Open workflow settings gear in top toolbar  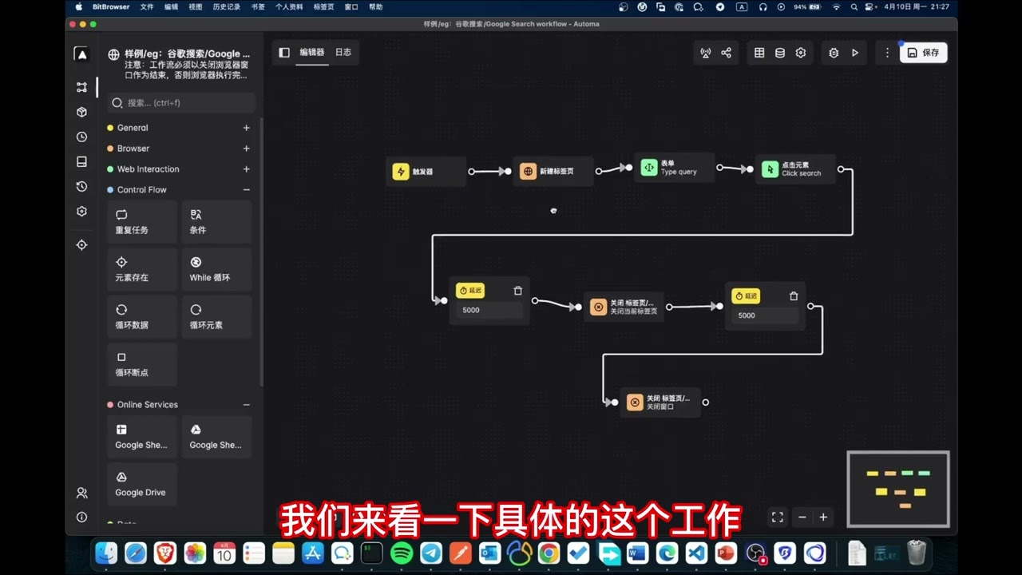801,53
